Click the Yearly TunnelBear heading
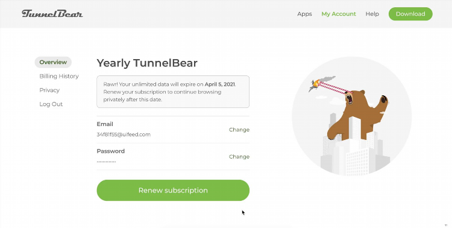The width and height of the screenshot is (452, 228). [x=147, y=63]
